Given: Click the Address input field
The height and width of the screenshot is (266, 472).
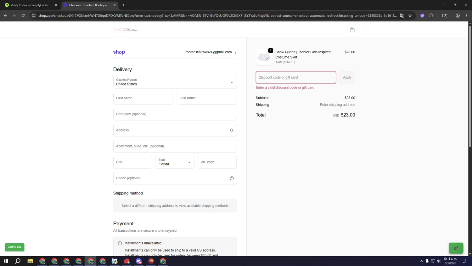Looking at the screenshot, I should click(175, 130).
